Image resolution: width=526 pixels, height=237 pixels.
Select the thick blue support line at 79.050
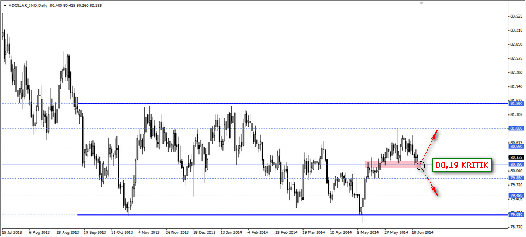point(293,215)
